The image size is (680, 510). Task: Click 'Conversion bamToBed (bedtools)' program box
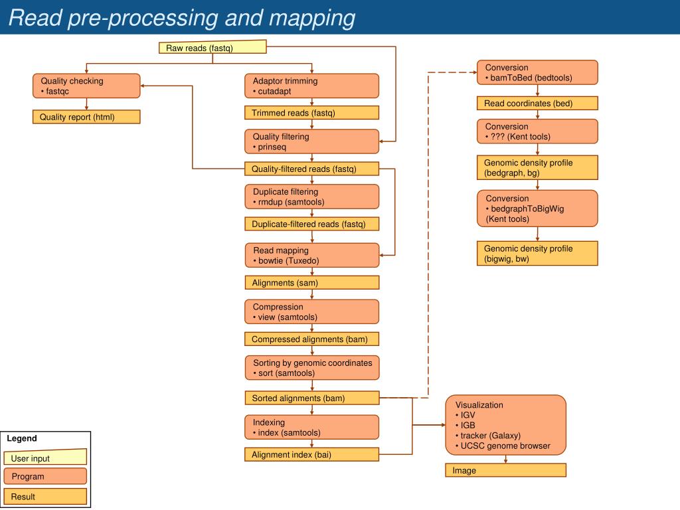coord(537,72)
